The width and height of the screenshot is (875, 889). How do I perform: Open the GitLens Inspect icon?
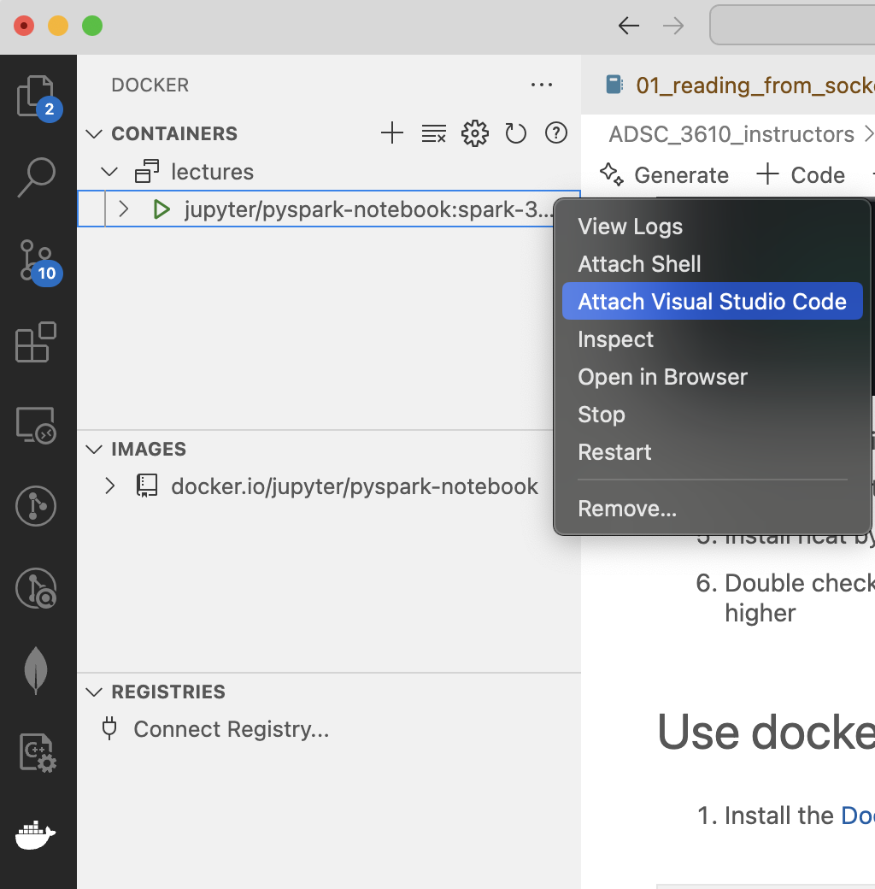[x=36, y=588]
